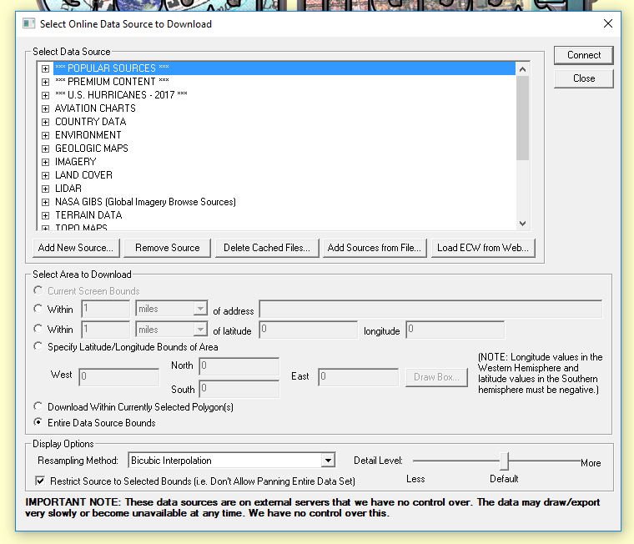
Task: Expand the AVIATION CHARTS plus icon
Action: 46,108
